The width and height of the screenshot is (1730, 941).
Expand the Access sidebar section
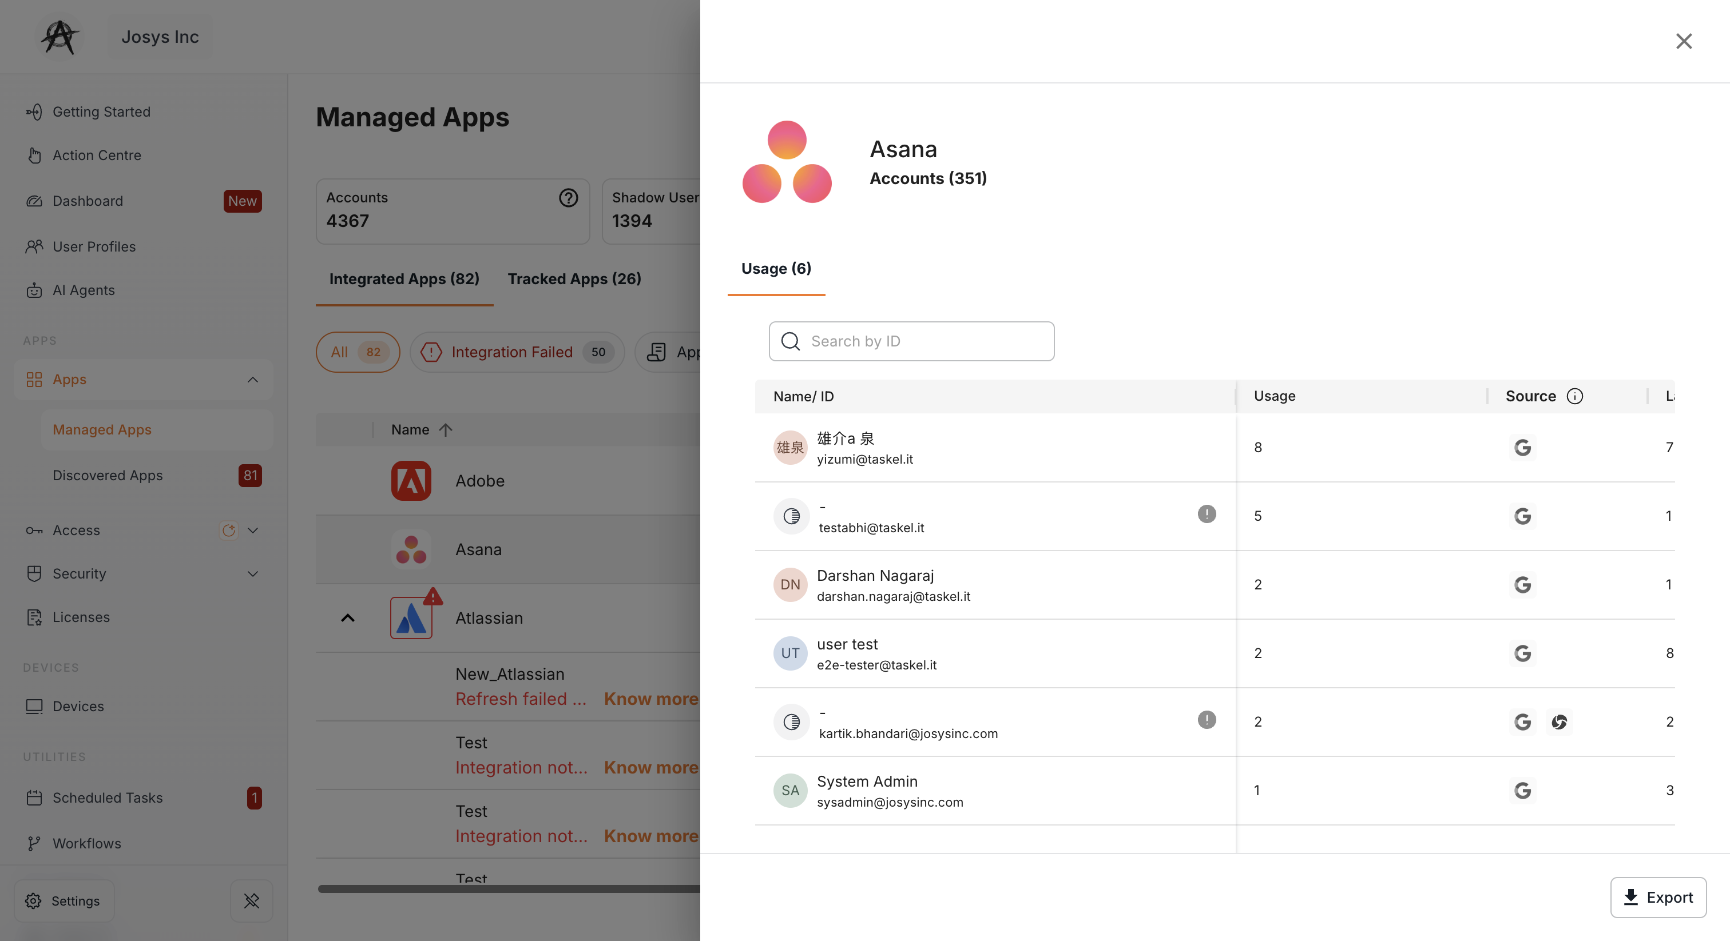click(x=252, y=530)
